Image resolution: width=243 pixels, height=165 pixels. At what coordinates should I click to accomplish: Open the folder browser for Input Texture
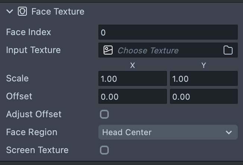point(228,50)
